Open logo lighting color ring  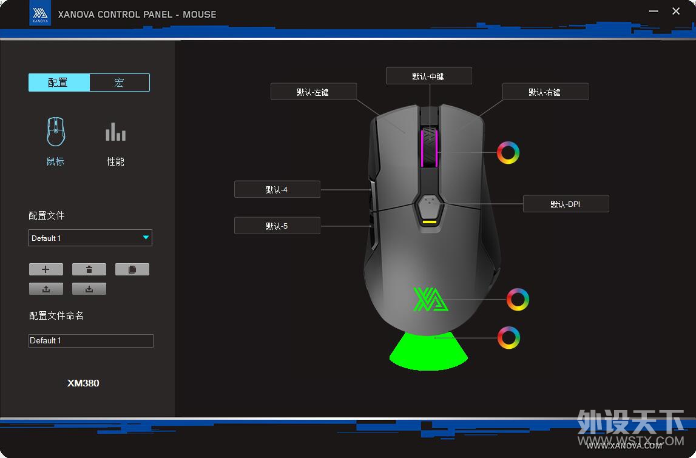[x=518, y=299]
